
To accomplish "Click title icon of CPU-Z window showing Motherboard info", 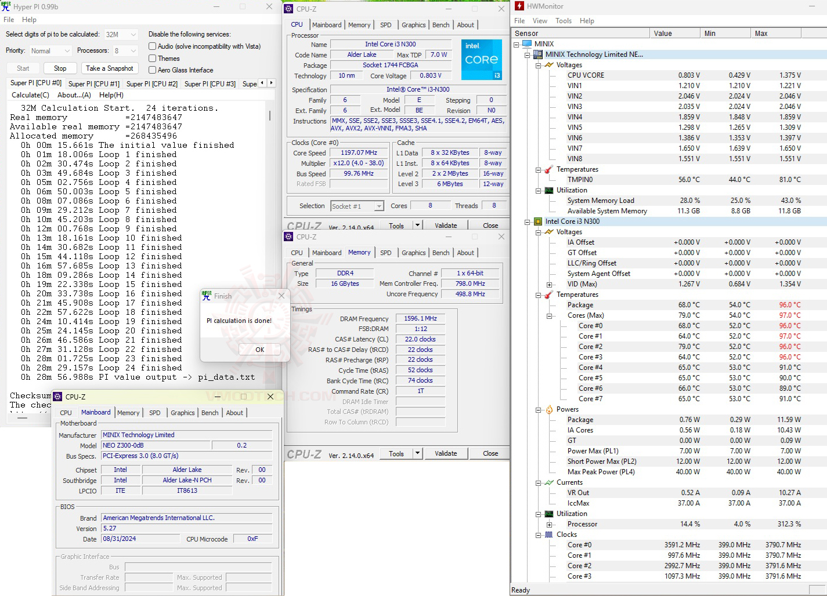I will (x=57, y=397).
